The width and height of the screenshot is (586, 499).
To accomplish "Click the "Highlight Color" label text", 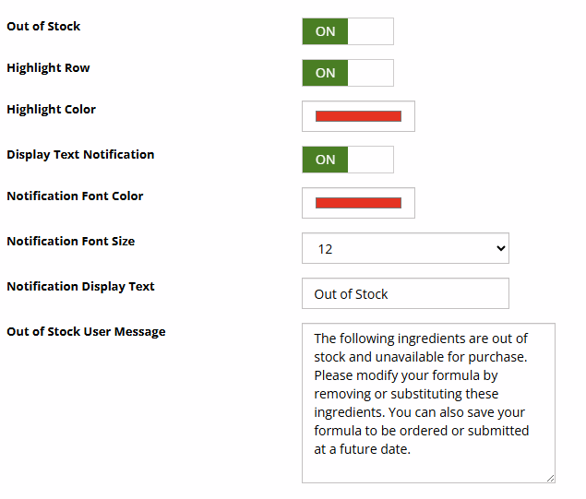I will [x=51, y=109].
